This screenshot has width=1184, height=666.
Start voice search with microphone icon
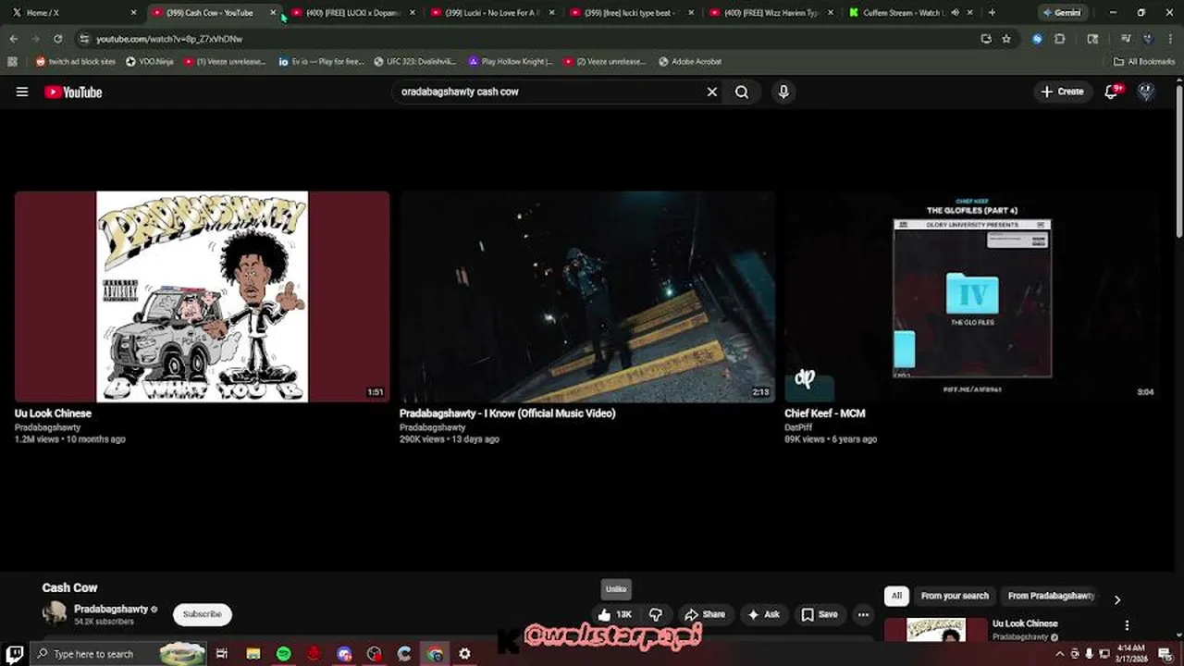(783, 92)
